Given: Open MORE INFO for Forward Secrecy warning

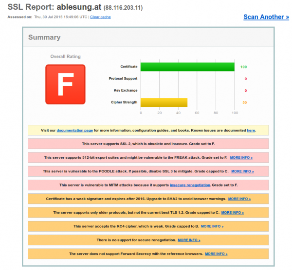Looking at the screenshot, I should [216, 254].
